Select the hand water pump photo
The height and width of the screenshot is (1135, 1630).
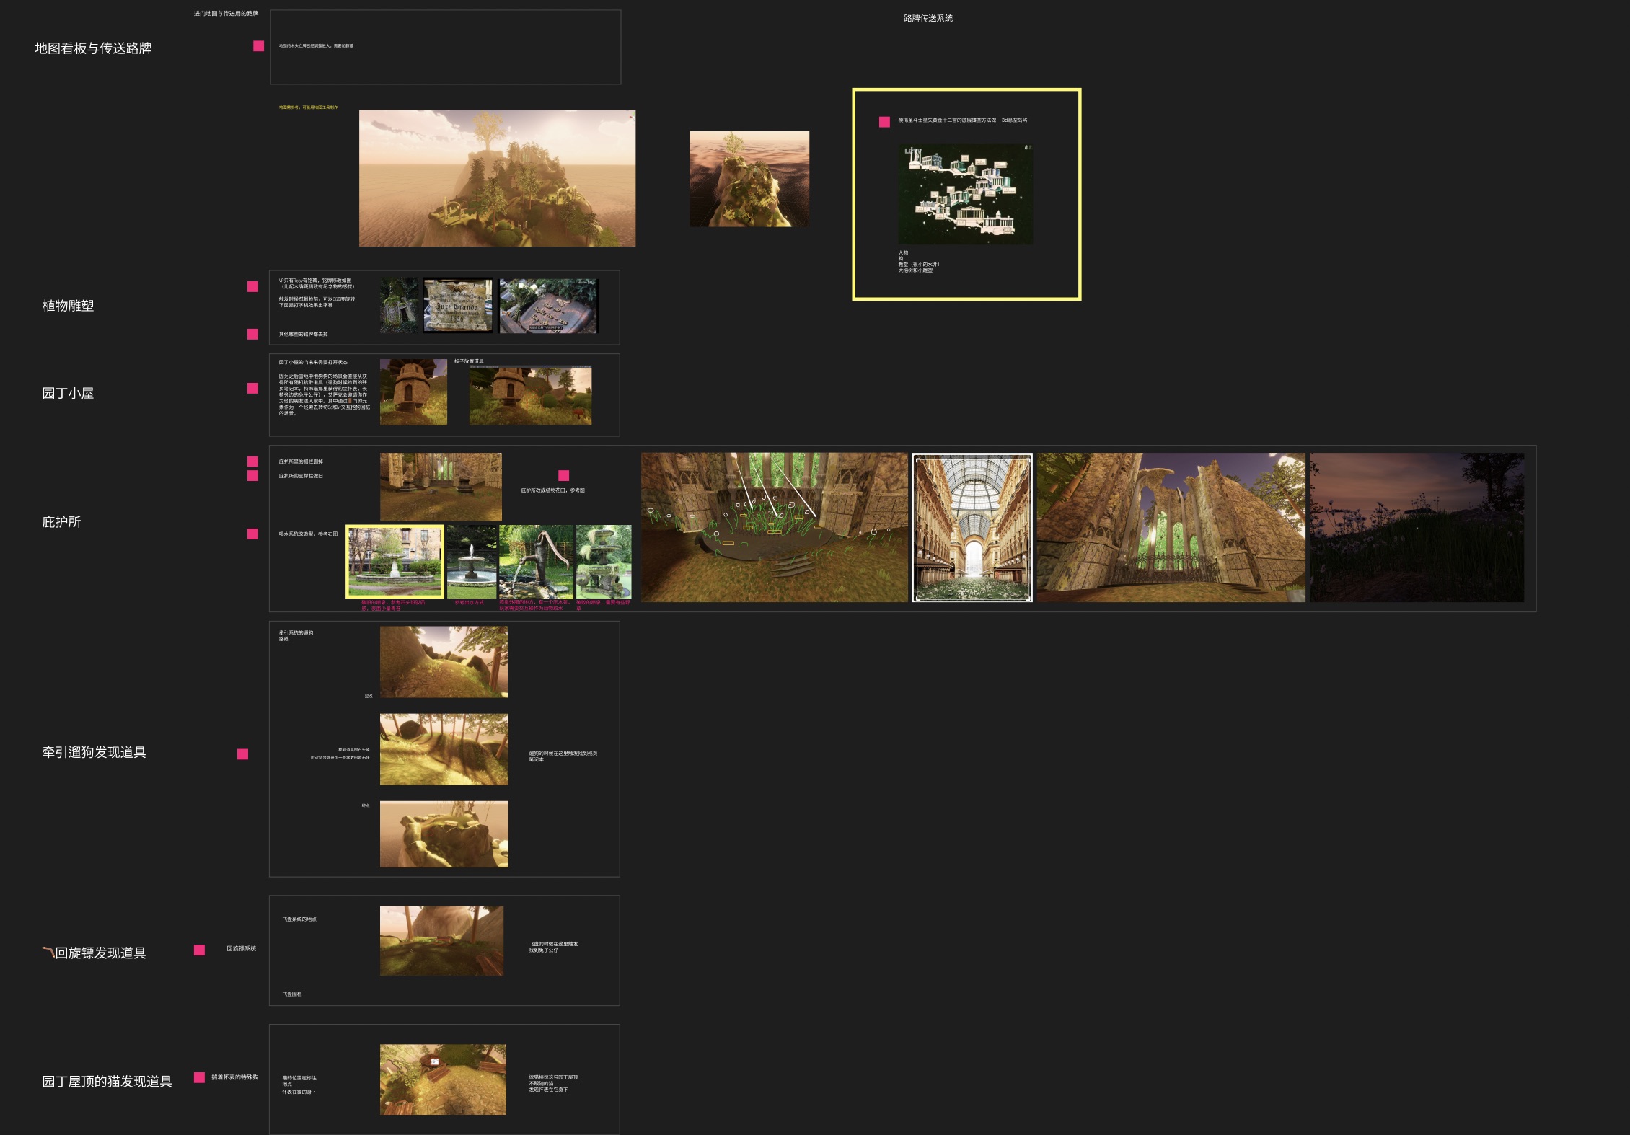(x=536, y=562)
